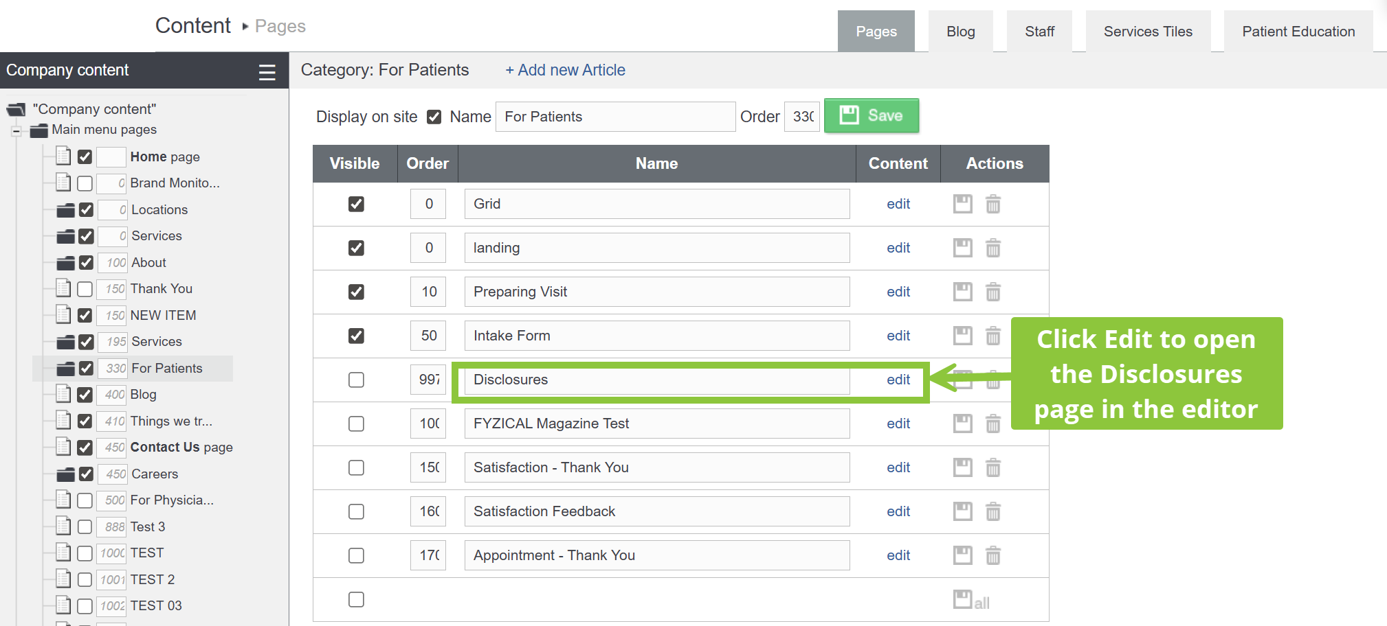This screenshot has width=1387, height=626.
Task: Open the Patient Education tab
Action: (x=1298, y=32)
